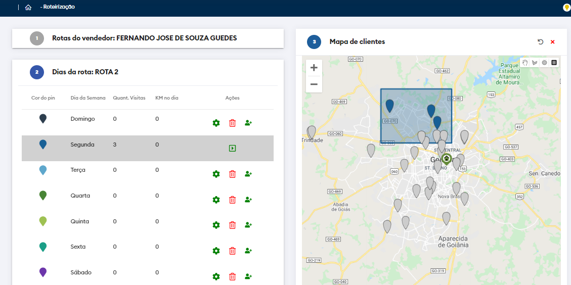
Task: Close the Mapa de clientes panel
Action: point(553,42)
